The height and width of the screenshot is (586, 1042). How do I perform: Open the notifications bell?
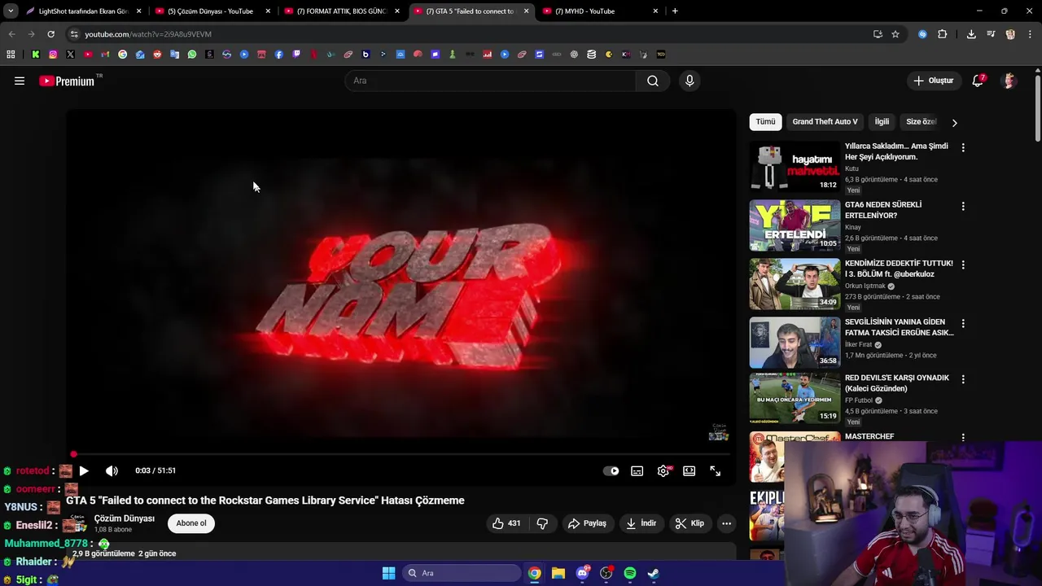978,81
